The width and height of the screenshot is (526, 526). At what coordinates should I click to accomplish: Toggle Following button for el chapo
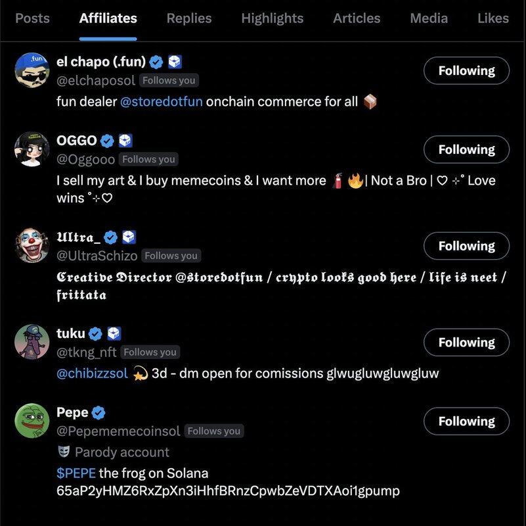(x=466, y=70)
